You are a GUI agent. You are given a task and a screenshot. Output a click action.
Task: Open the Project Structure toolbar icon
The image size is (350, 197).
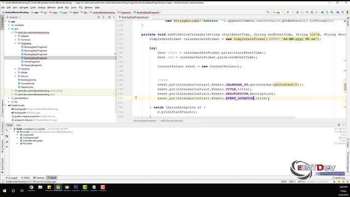338,12
